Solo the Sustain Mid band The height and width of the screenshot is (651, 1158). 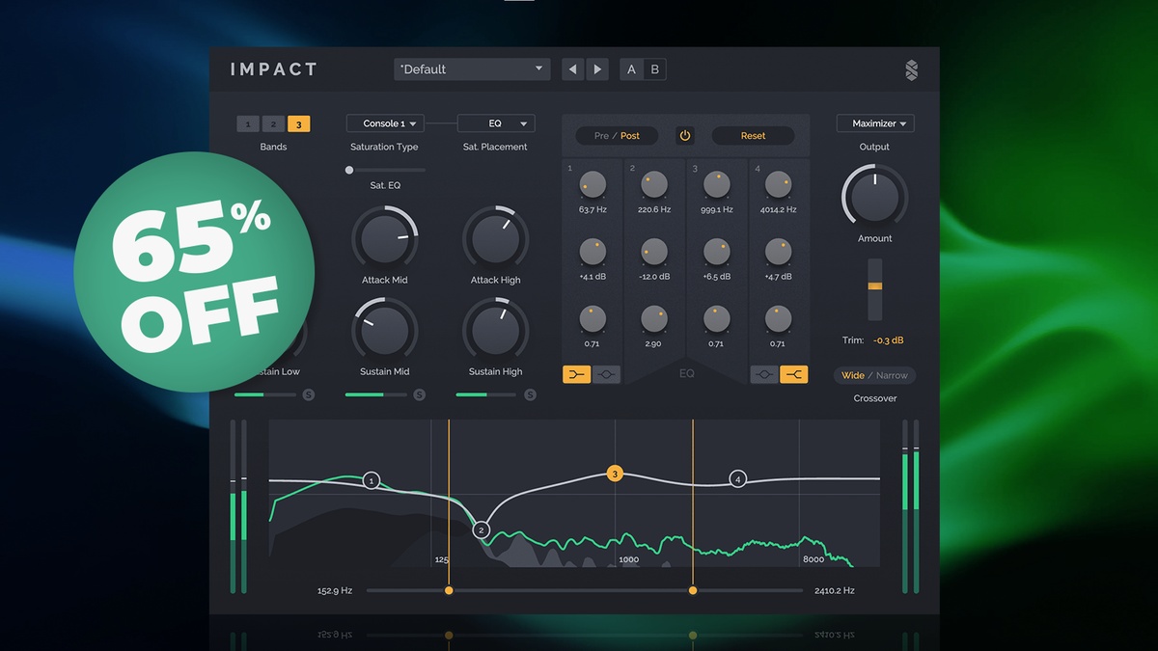click(419, 394)
